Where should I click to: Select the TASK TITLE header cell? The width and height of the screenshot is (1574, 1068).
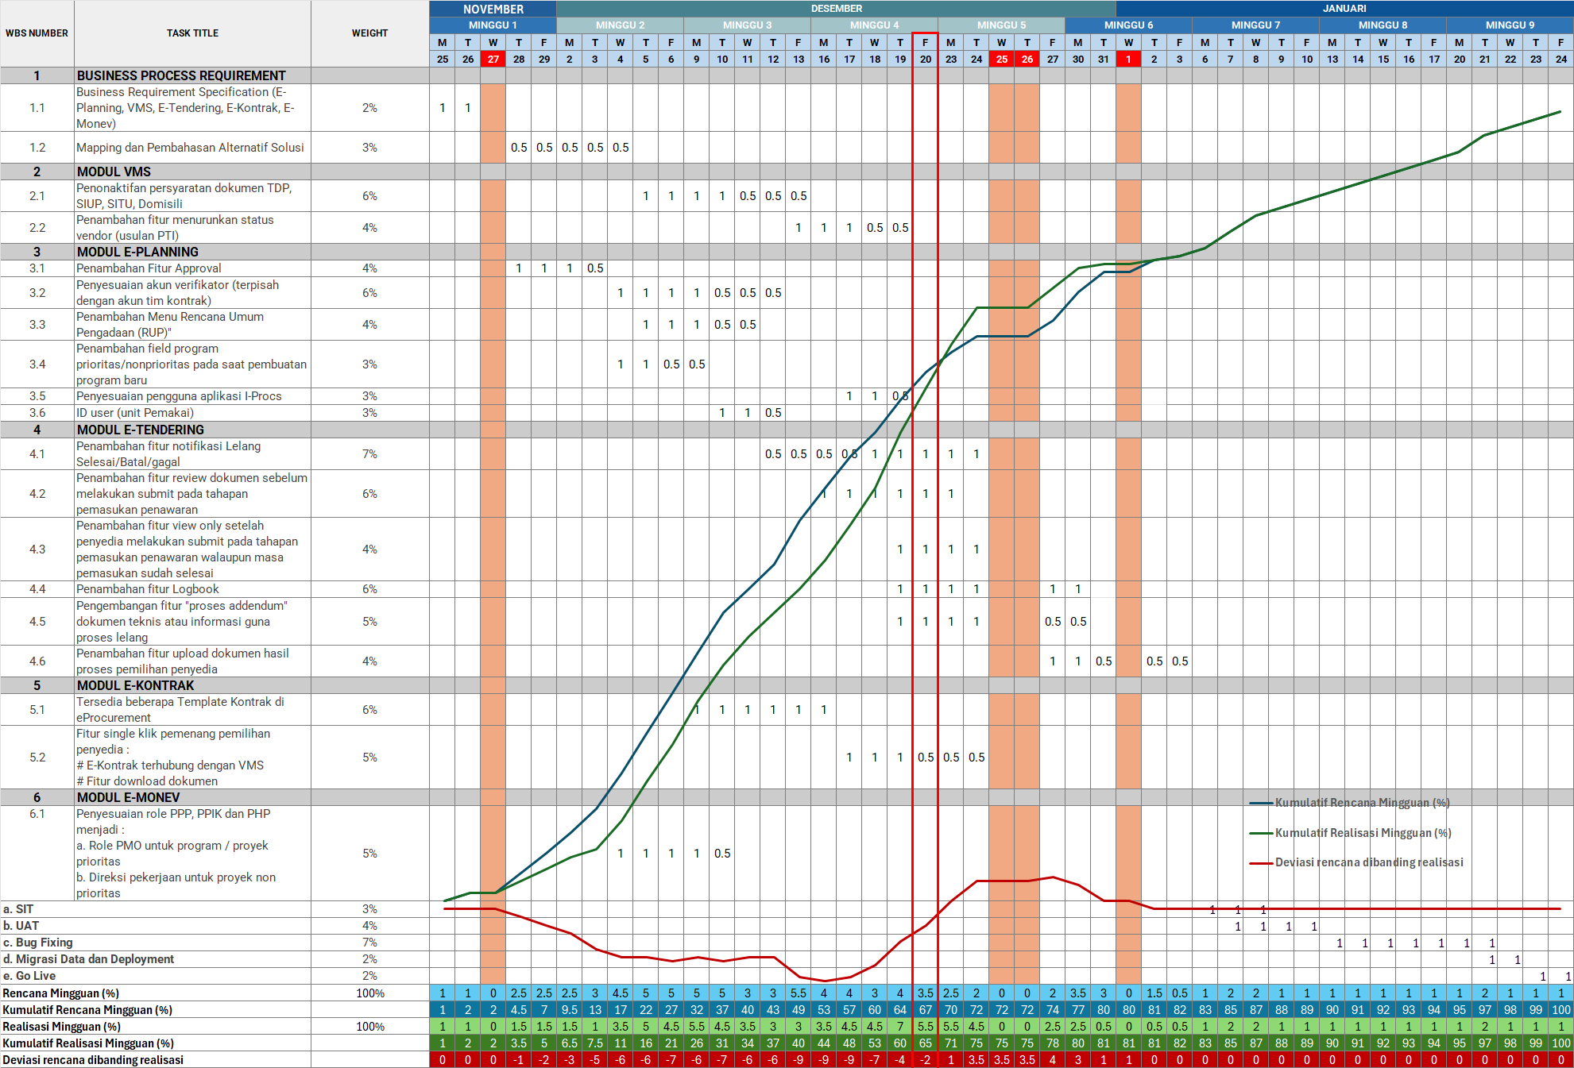(192, 33)
